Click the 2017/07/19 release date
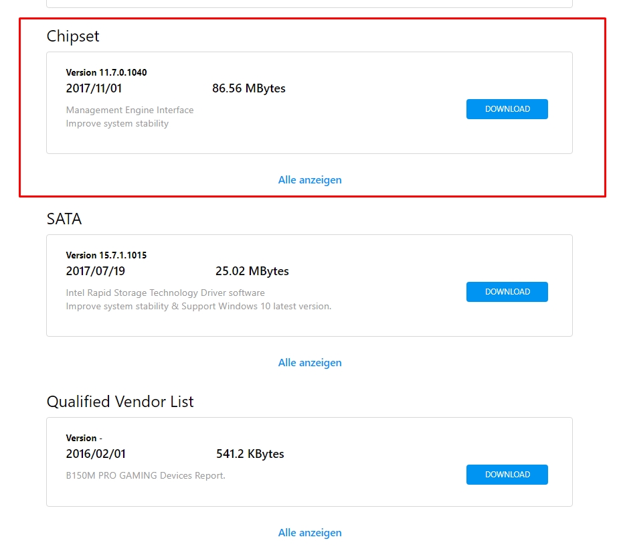The image size is (617, 557). (x=95, y=271)
